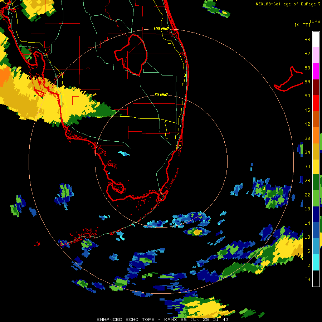Select the 54 legend value

pos(307,82)
